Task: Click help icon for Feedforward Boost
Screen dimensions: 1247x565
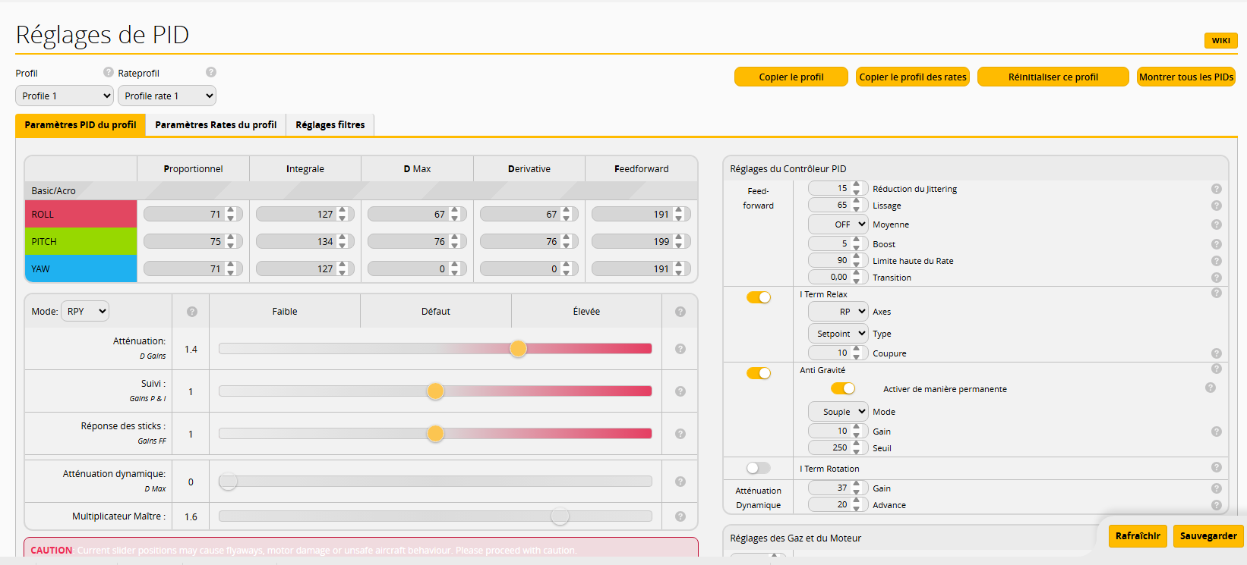Action: pyautogui.click(x=1216, y=244)
